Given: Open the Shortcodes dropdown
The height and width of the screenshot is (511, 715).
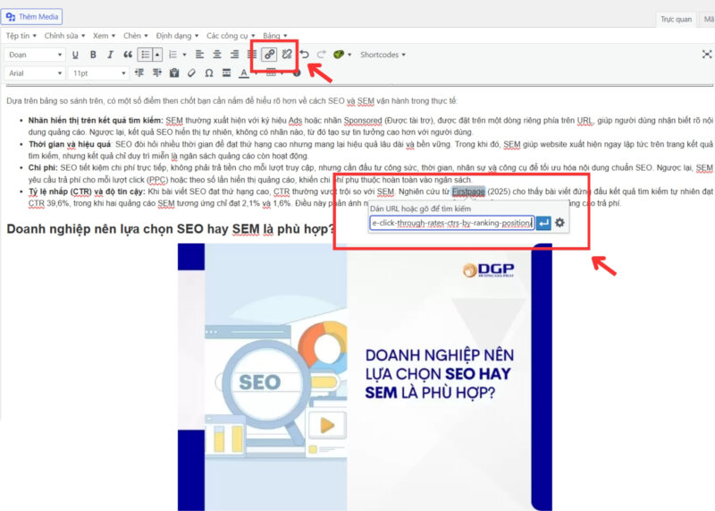Looking at the screenshot, I should tap(383, 55).
